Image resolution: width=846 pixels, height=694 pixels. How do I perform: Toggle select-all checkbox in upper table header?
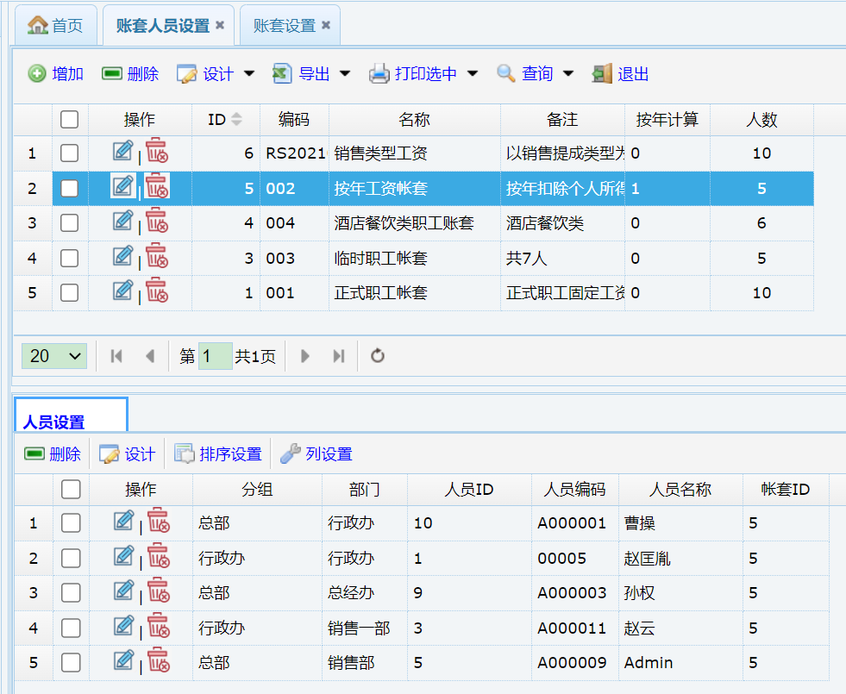(70, 120)
